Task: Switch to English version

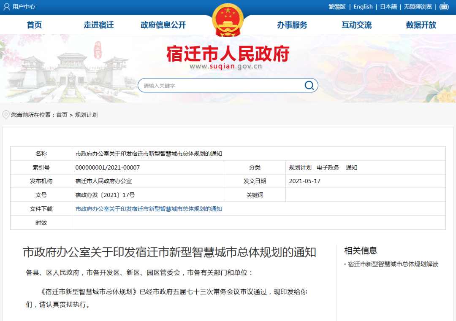Action: 363,7
